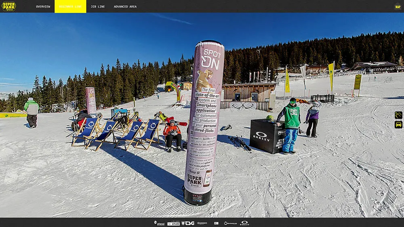Switch to the Jib Line tab
This screenshot has height=227, width=404.
coord(98,6)
